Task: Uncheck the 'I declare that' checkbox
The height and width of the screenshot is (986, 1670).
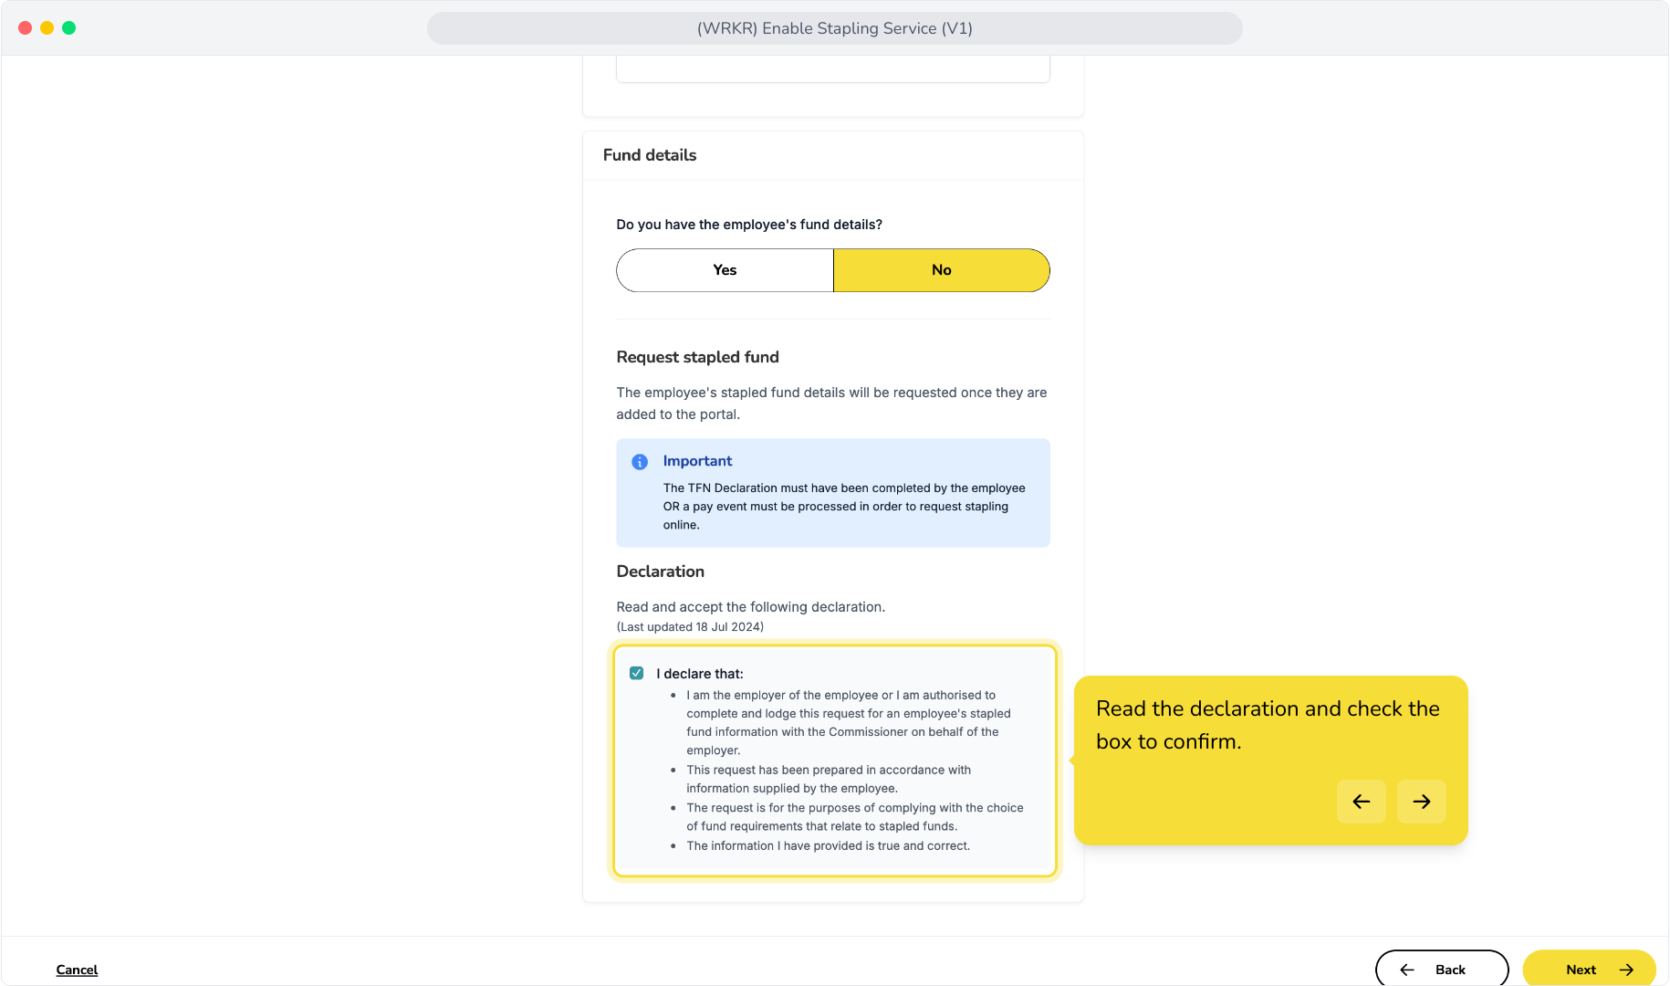Action: coord(637,674)
